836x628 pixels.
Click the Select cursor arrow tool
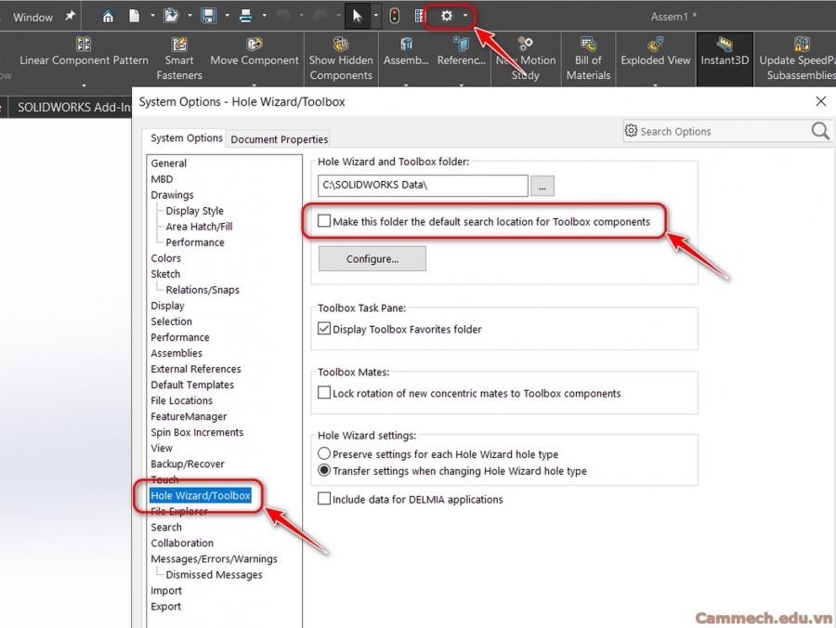click(358, 16)
